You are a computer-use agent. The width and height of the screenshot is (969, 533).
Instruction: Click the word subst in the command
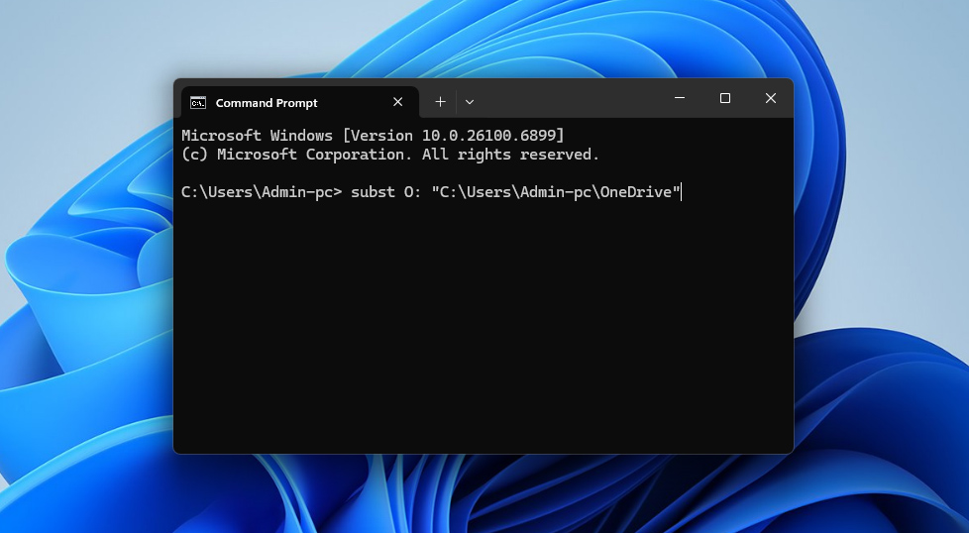(373, 192)
